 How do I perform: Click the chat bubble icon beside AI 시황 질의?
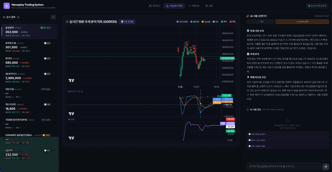(248, 109)
